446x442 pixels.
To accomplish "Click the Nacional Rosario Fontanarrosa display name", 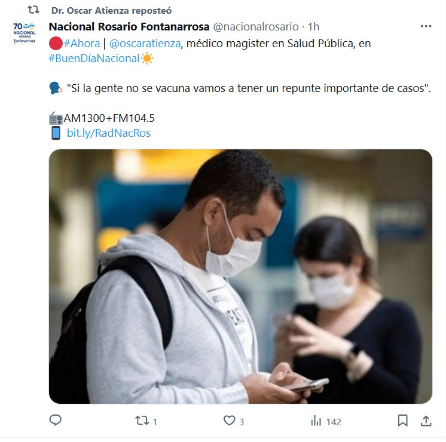I will [x=129, y=27].
